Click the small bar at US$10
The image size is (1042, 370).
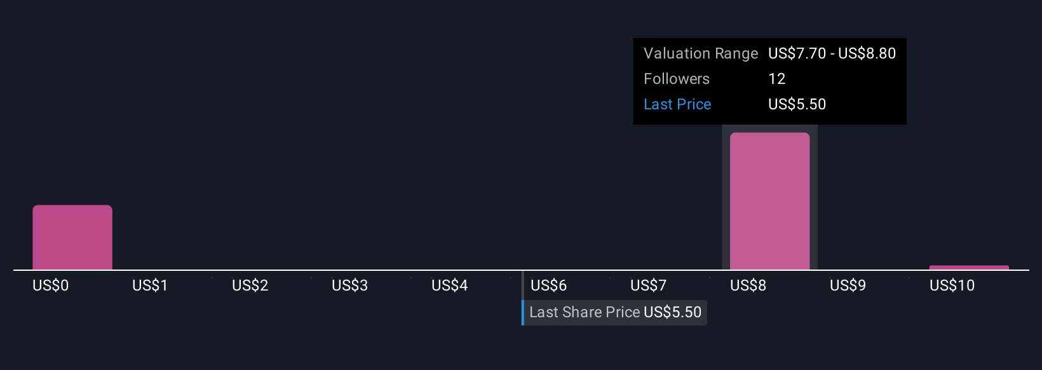pos(969,268)
